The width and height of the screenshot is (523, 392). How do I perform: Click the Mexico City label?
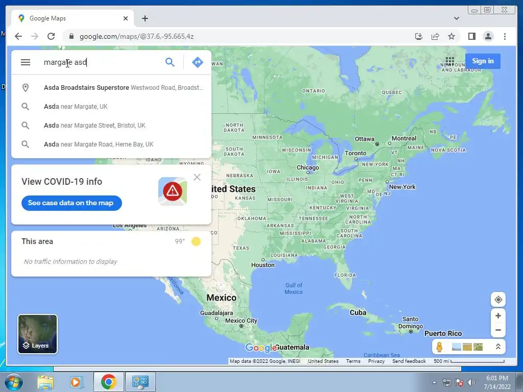(x=241, y=321)
